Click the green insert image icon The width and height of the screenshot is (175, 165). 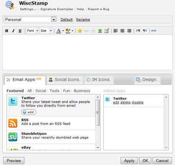(100, 31)
